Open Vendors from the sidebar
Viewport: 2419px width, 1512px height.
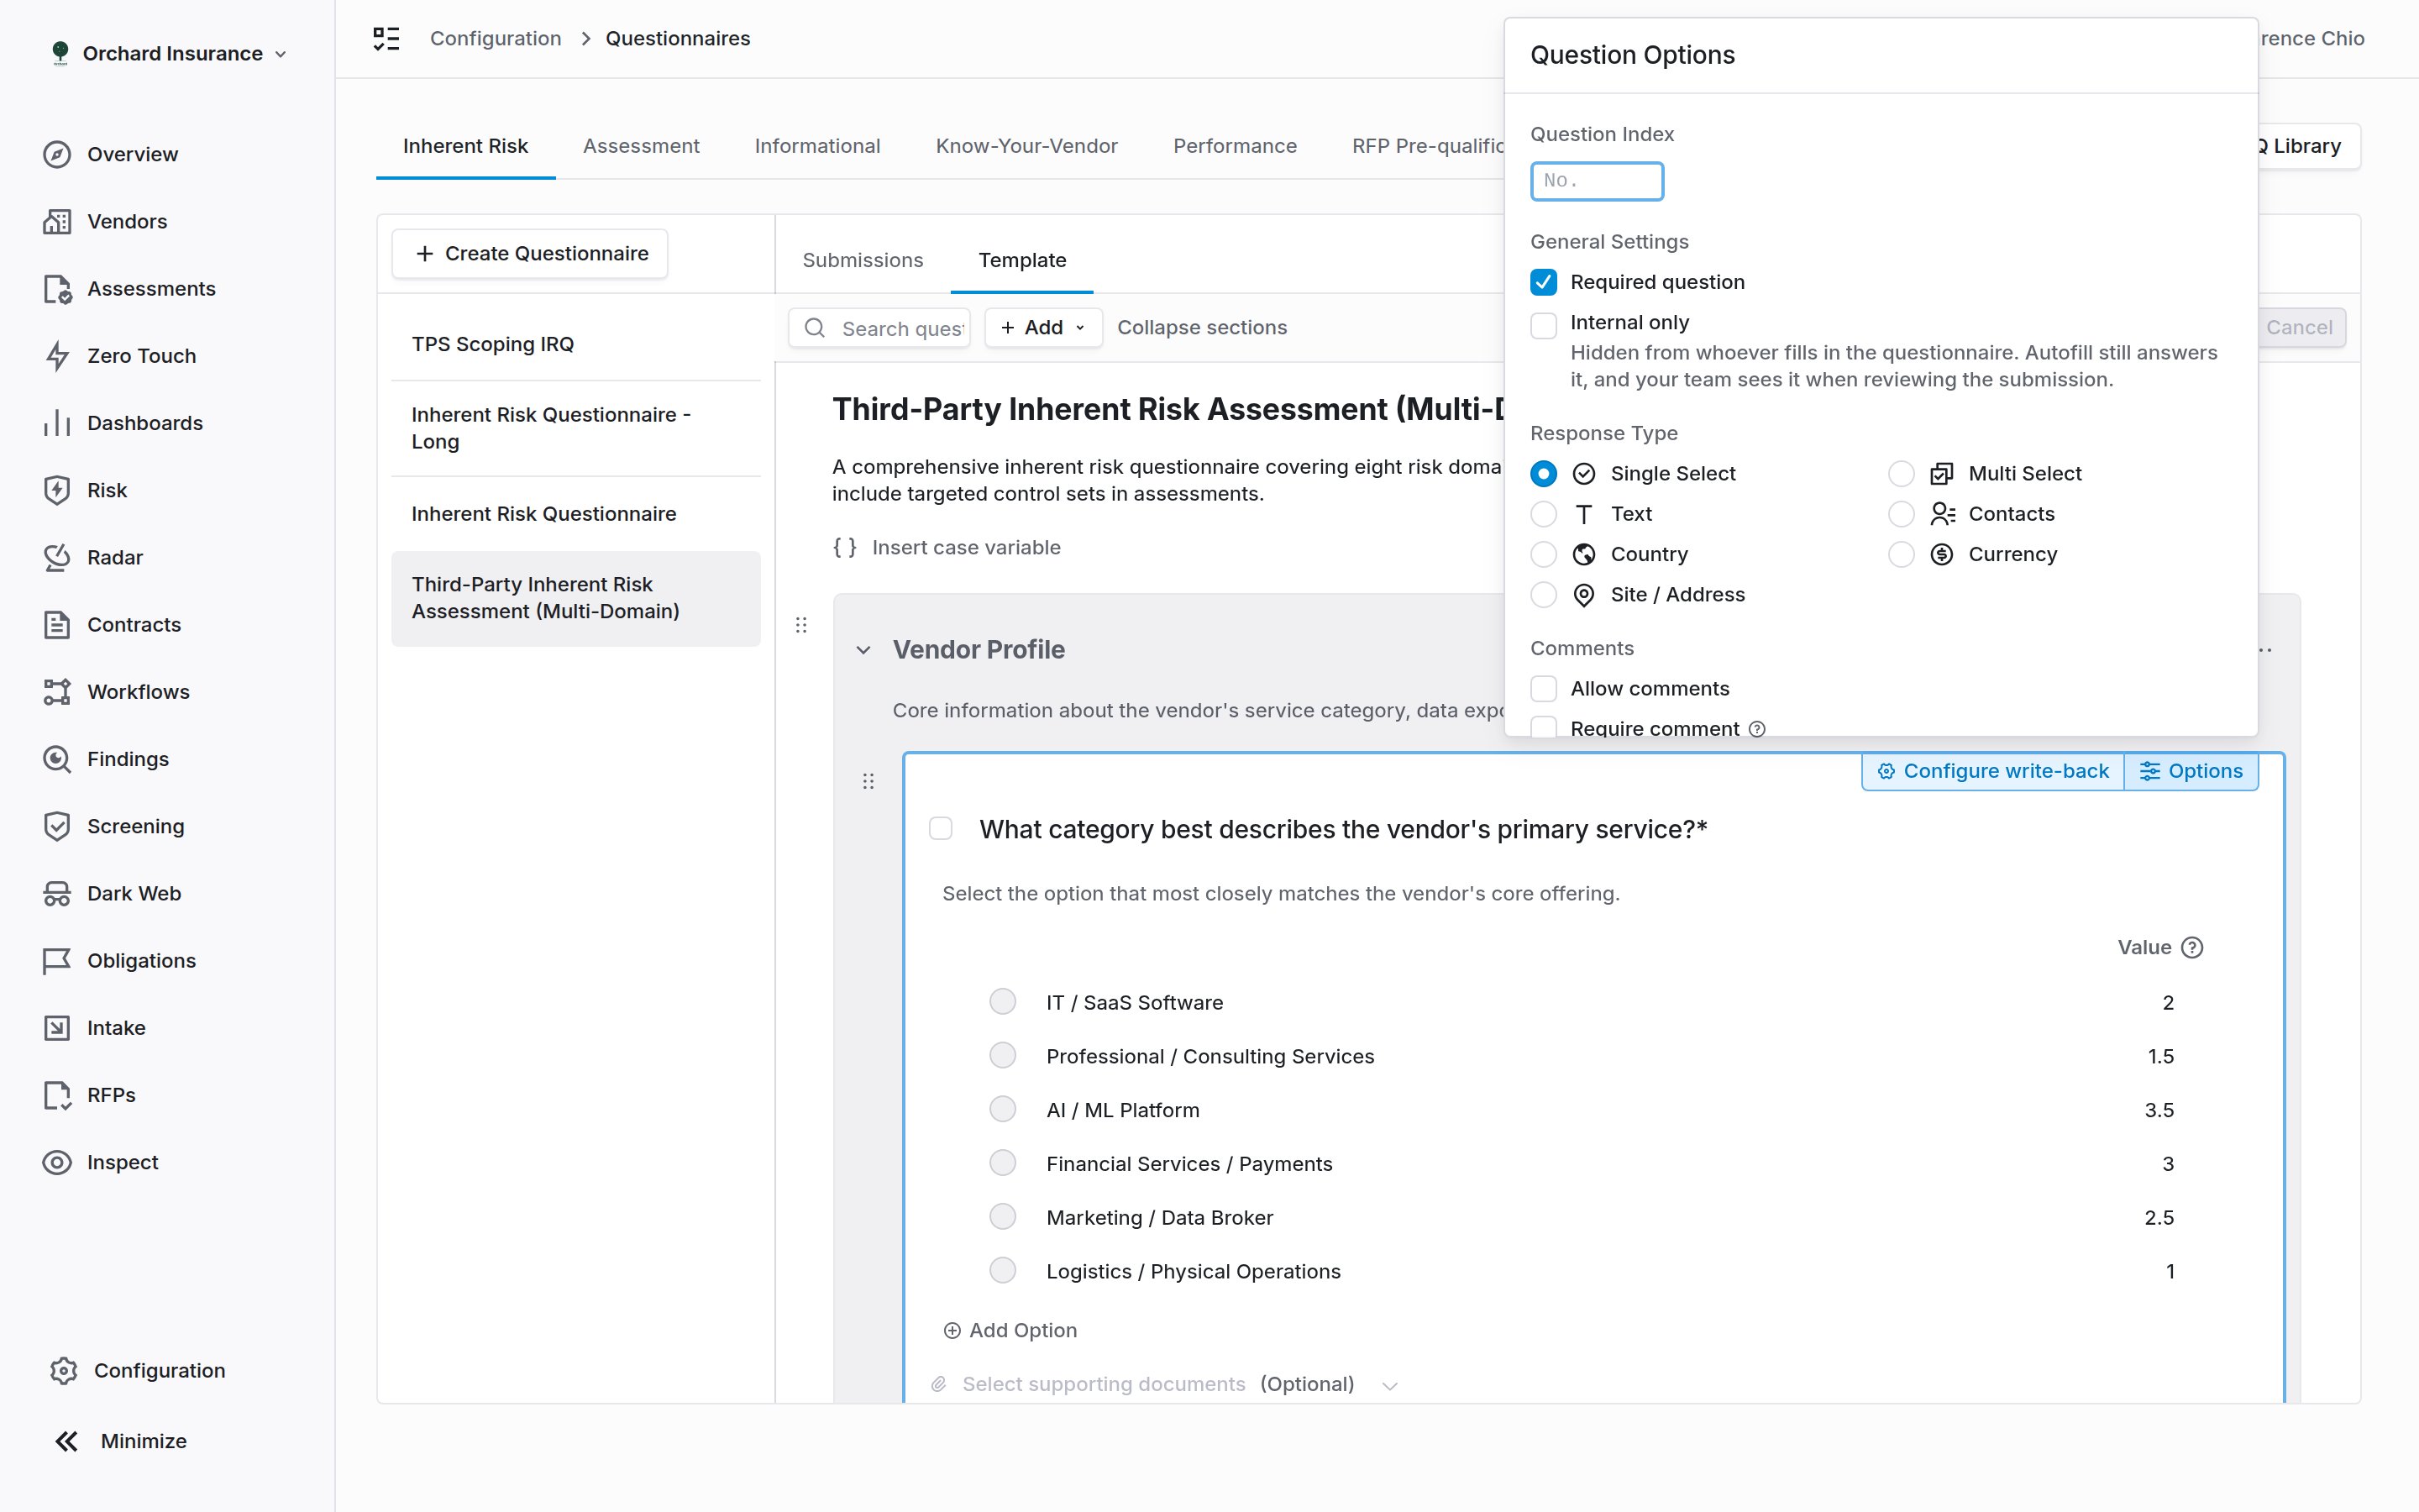127,221
